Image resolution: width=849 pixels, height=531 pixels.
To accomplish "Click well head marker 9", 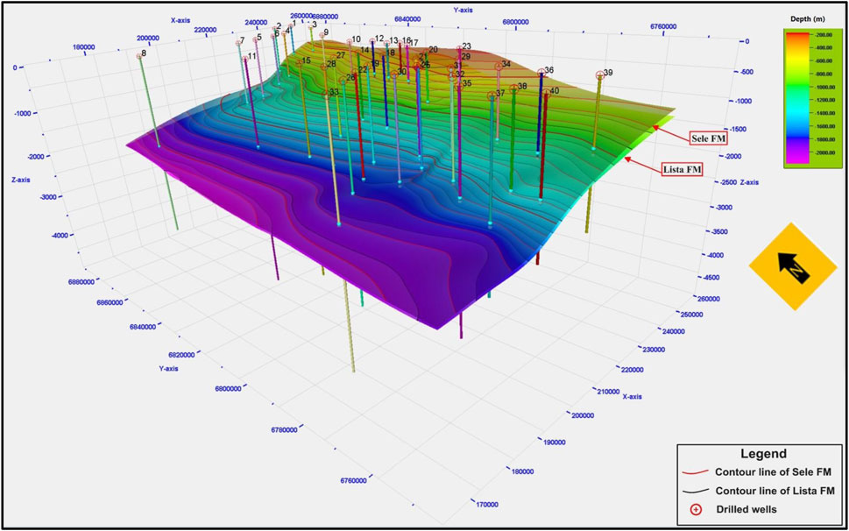I will 321,35.
